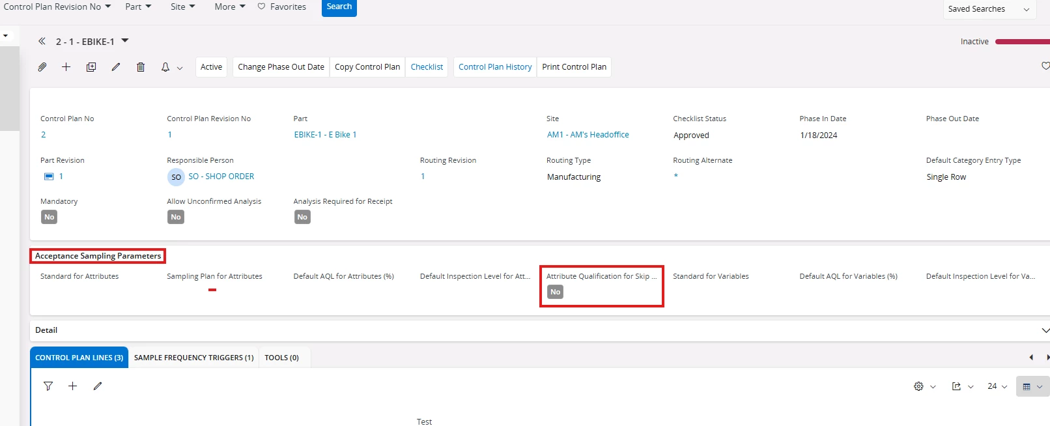1050x426 pixels.
Task: Click the Phase In Date value 1/18/2024
Action: [819, 135]
